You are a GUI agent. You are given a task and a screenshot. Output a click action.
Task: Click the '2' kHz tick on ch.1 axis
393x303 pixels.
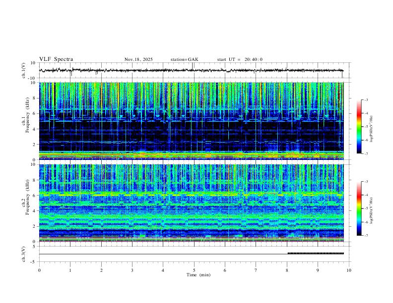point(34,145)
